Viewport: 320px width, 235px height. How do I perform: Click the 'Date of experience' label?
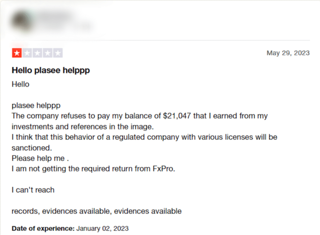tap(43, 228)
